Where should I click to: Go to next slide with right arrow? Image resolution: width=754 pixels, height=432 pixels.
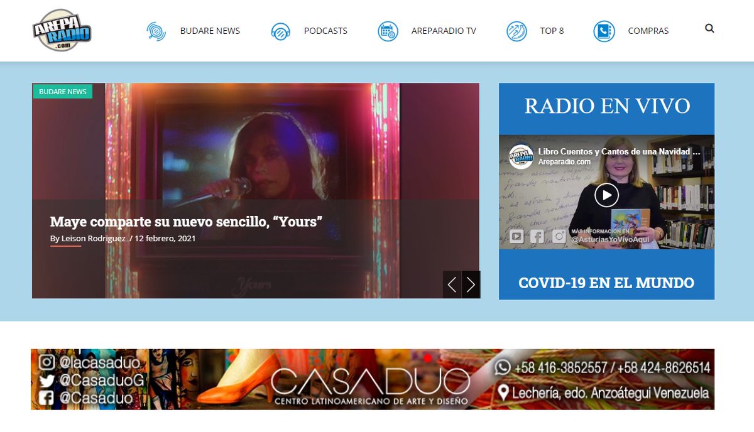coord(471,284)
